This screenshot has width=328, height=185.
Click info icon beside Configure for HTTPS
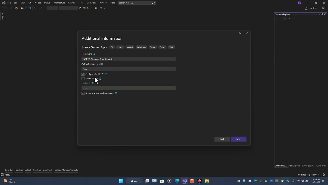[x=106, y=74]
